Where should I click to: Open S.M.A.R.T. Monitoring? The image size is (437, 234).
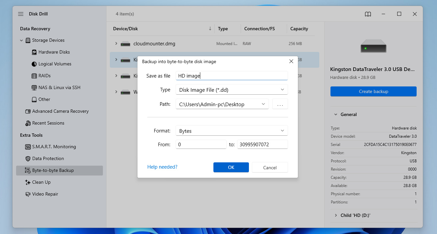click(54, 147)
